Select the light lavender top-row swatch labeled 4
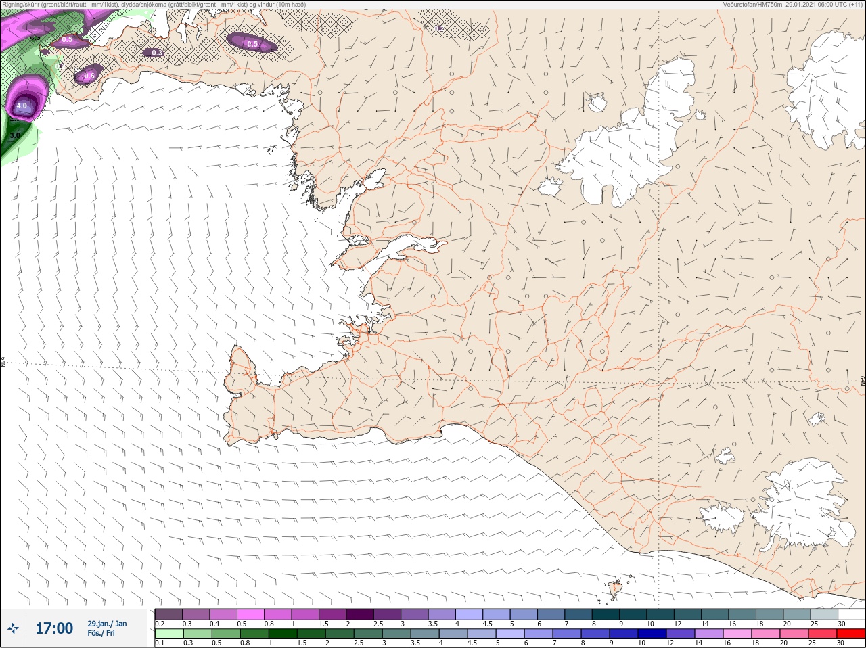Screen dimensions: 866x648 click(x=469, y=614)
